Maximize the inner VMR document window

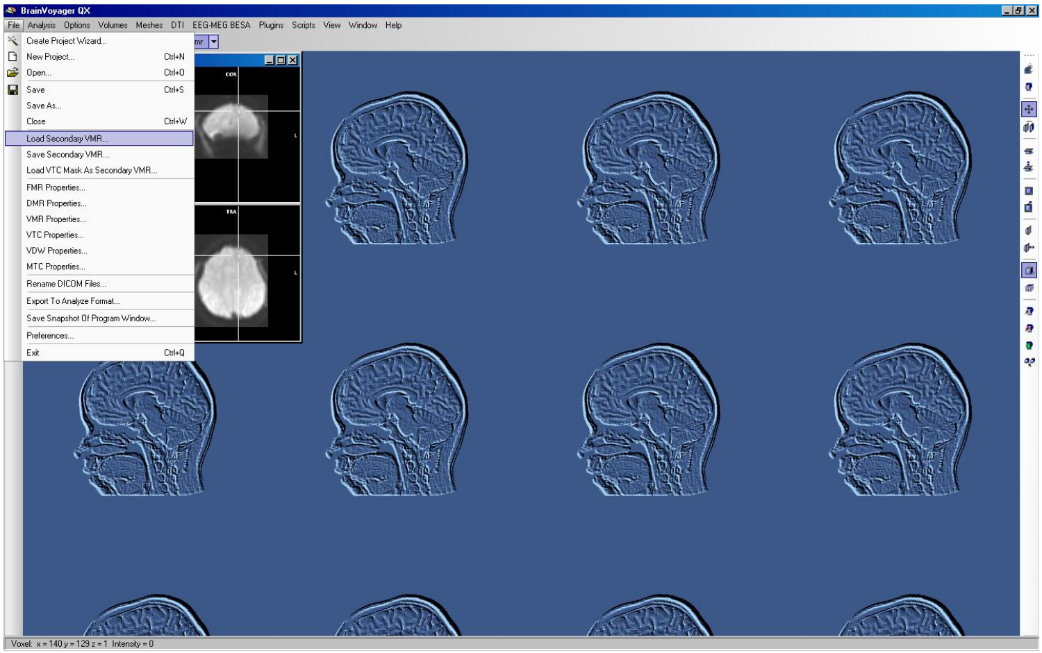(x=281, y=60)
